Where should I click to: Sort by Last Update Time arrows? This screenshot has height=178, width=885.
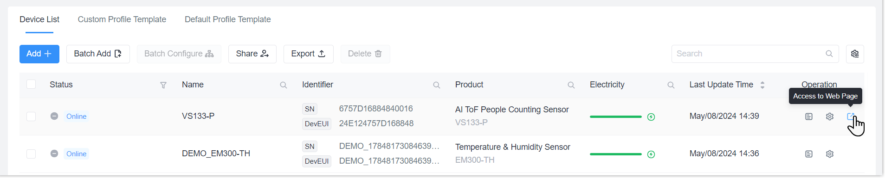pyautogui.click(x=762, y=85)
